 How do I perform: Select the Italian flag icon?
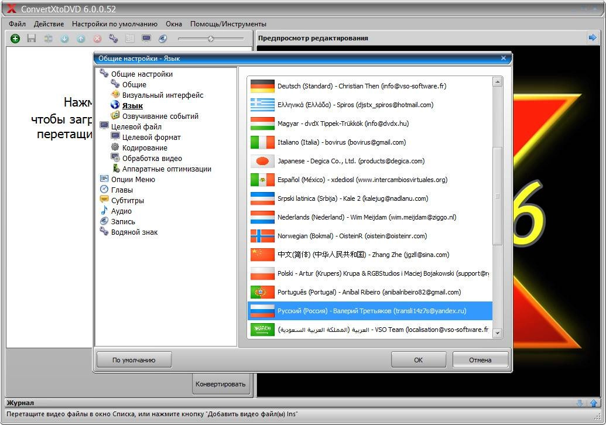(262, 142)
